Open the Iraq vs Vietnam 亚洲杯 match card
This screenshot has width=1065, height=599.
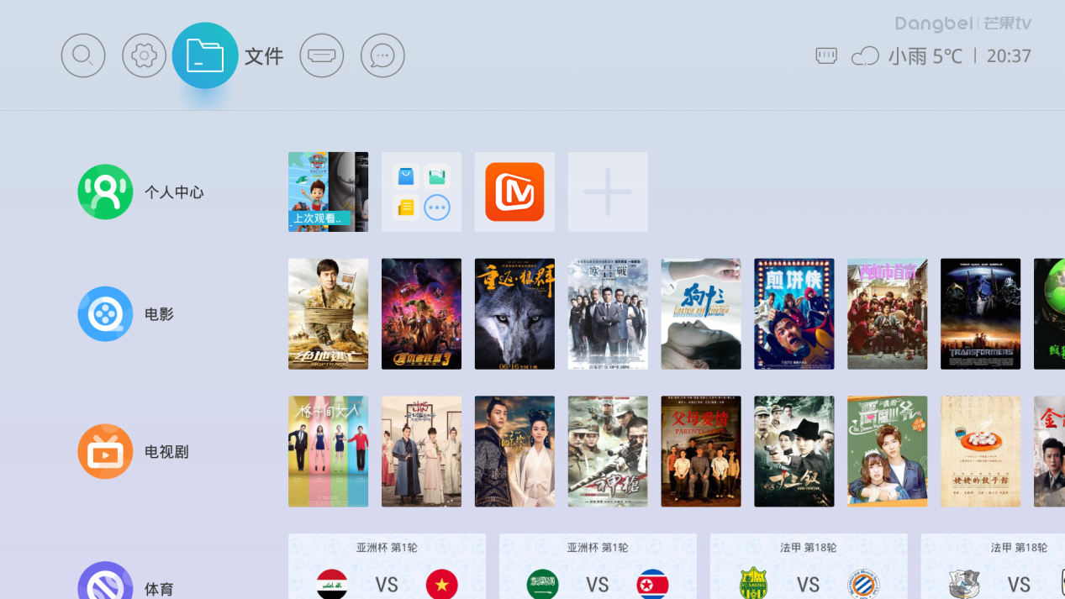(387, 566)
